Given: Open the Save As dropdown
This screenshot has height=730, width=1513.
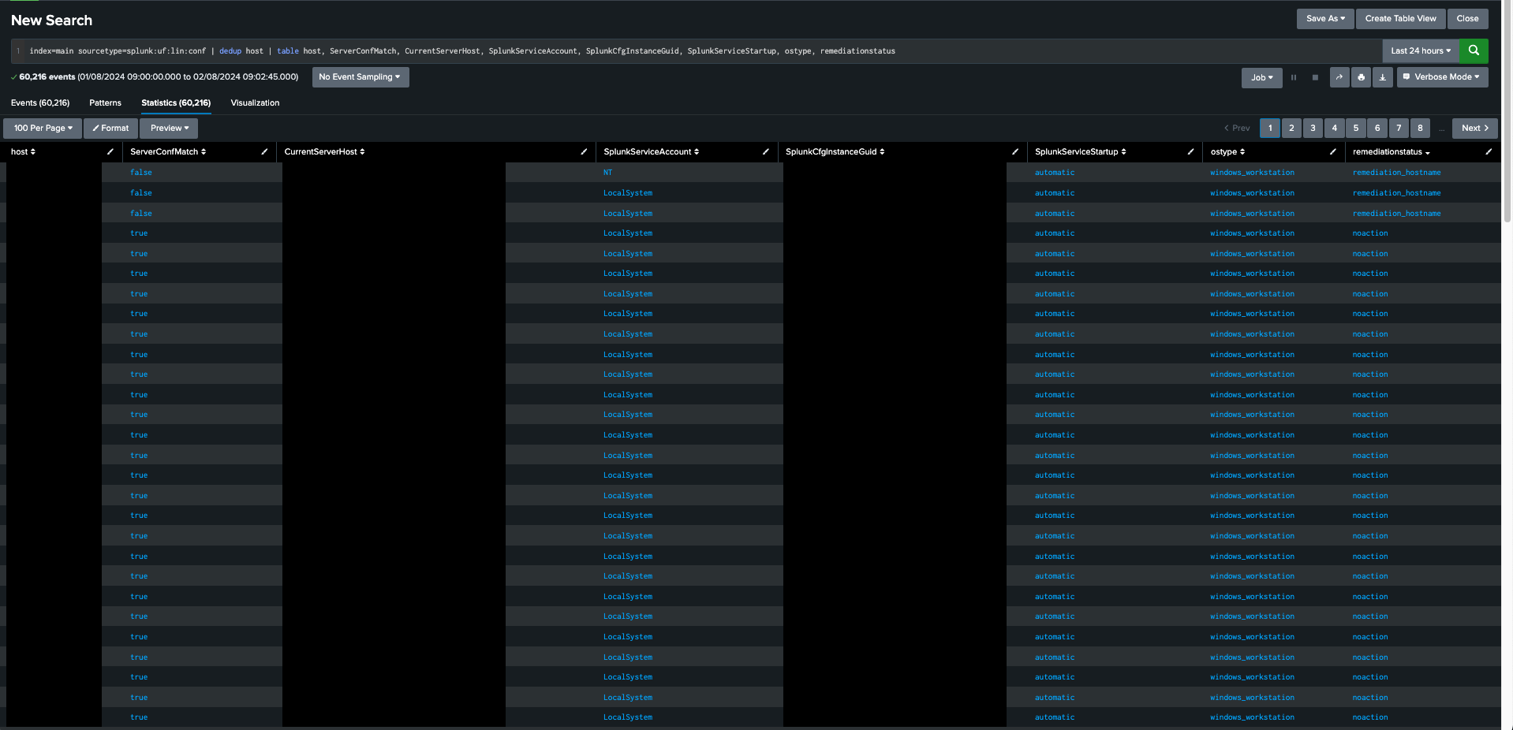Looking at the screenshot, I should tap(1325, 19).
